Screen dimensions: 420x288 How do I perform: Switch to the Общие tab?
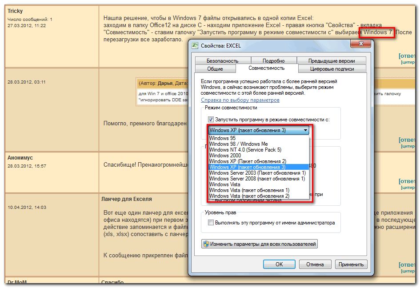tap(215, 69)
